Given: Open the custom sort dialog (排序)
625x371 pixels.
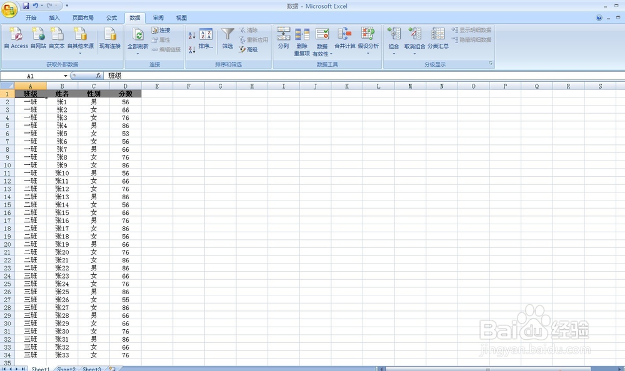Looking at the screenshot, I should (x=206, y=38).
